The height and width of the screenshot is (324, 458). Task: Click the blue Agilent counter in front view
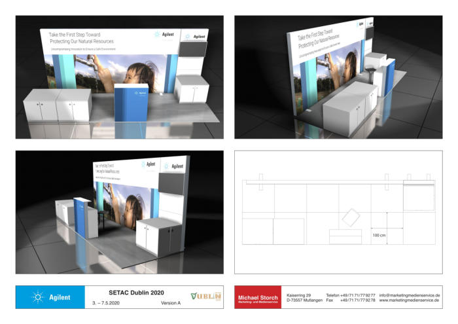coord(131,103)
